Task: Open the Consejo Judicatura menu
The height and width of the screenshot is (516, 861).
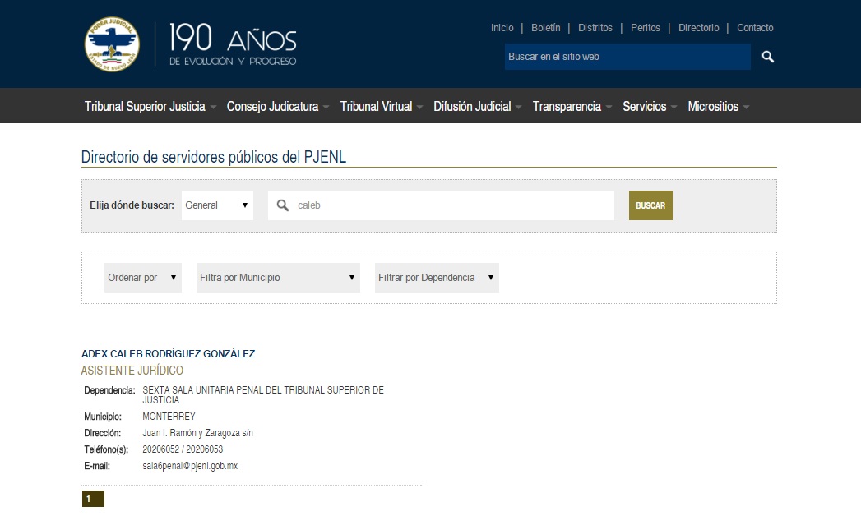Action: [277, 107]
